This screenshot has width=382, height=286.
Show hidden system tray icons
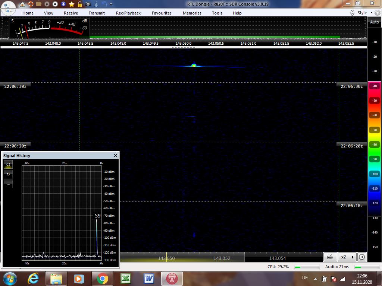pyautogui.click(x=316, y=279)
